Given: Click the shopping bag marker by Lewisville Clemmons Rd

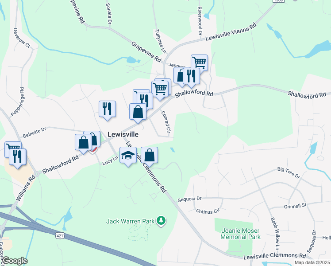Looking at the screenshot, I should 149,156.
